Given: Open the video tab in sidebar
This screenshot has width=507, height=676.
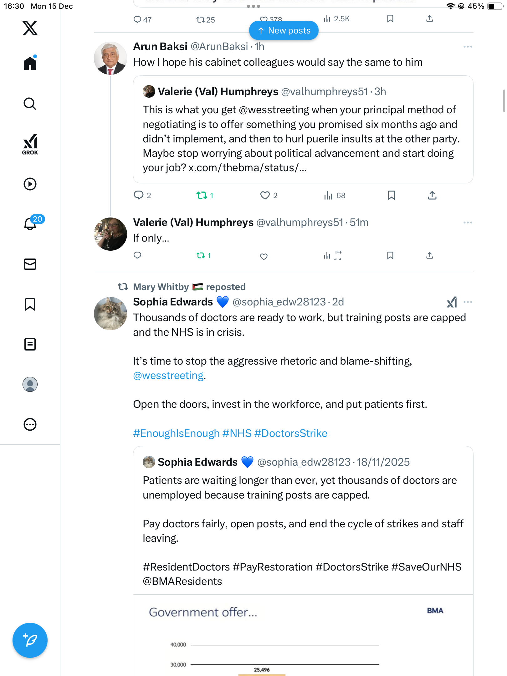Looking at the screenshot, I should (x=30, y=184).
